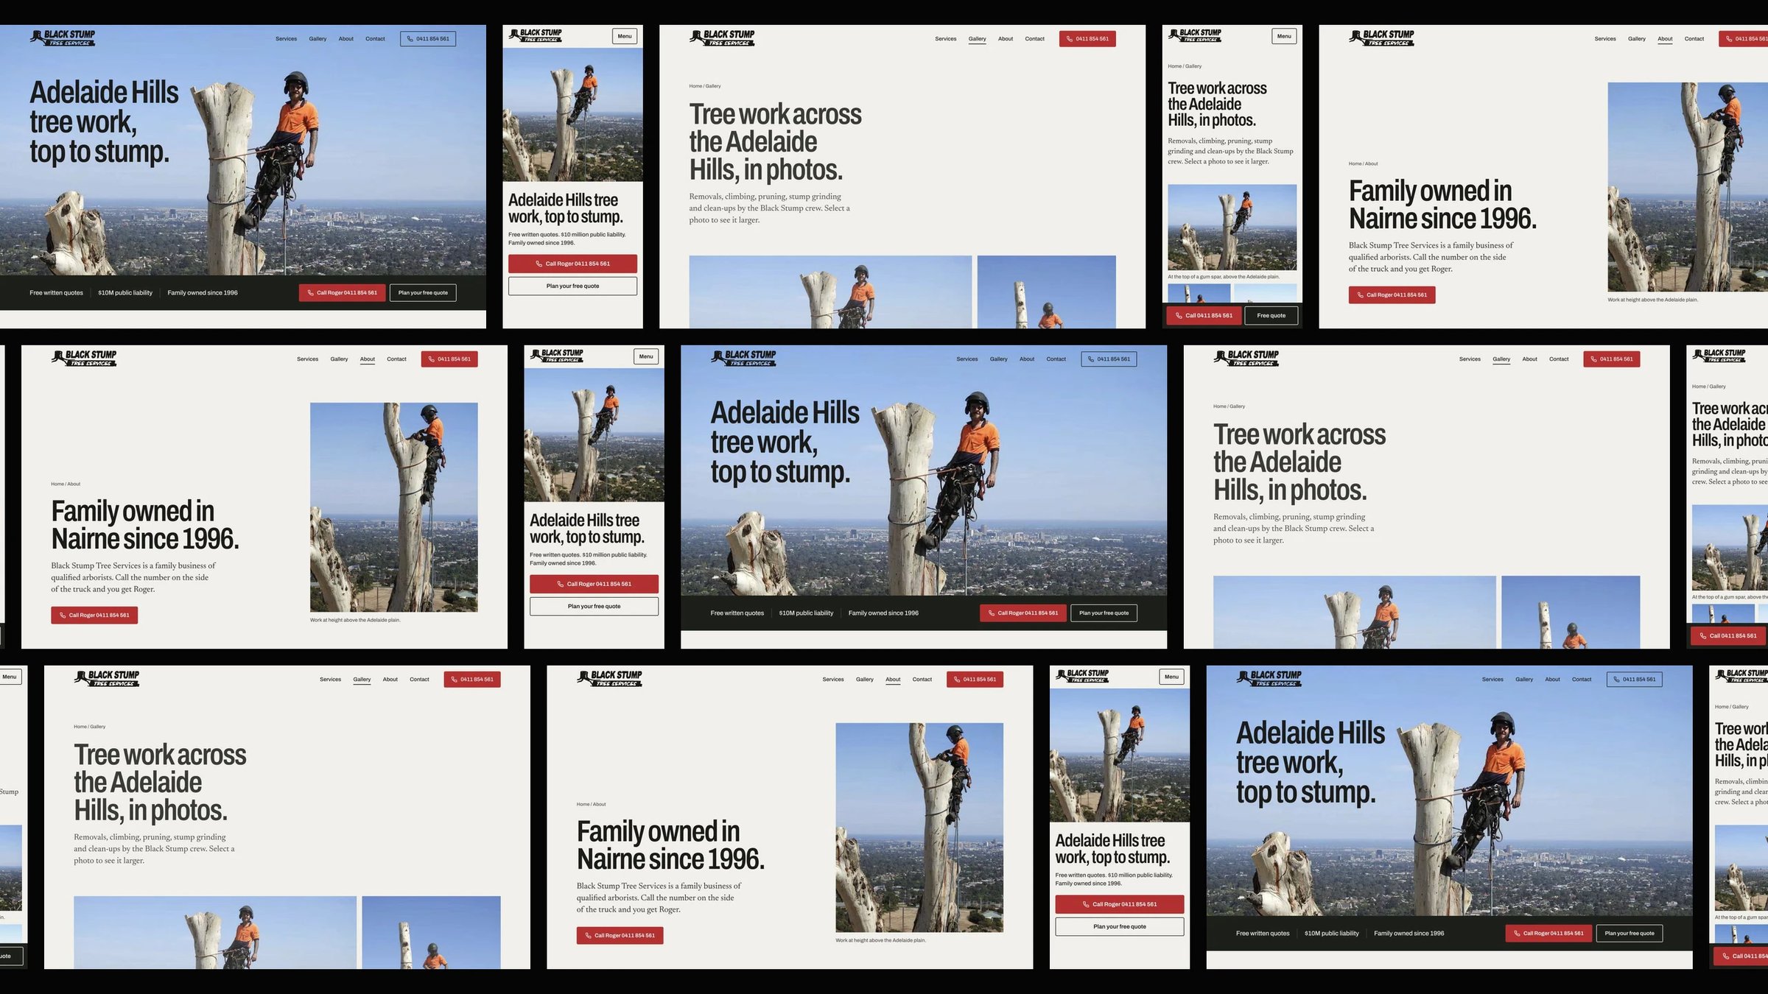The image size is (1768, 994).
Task: Click Black Stump logo in middle-row mobile homepage mockup
Action: pos(556,356)
